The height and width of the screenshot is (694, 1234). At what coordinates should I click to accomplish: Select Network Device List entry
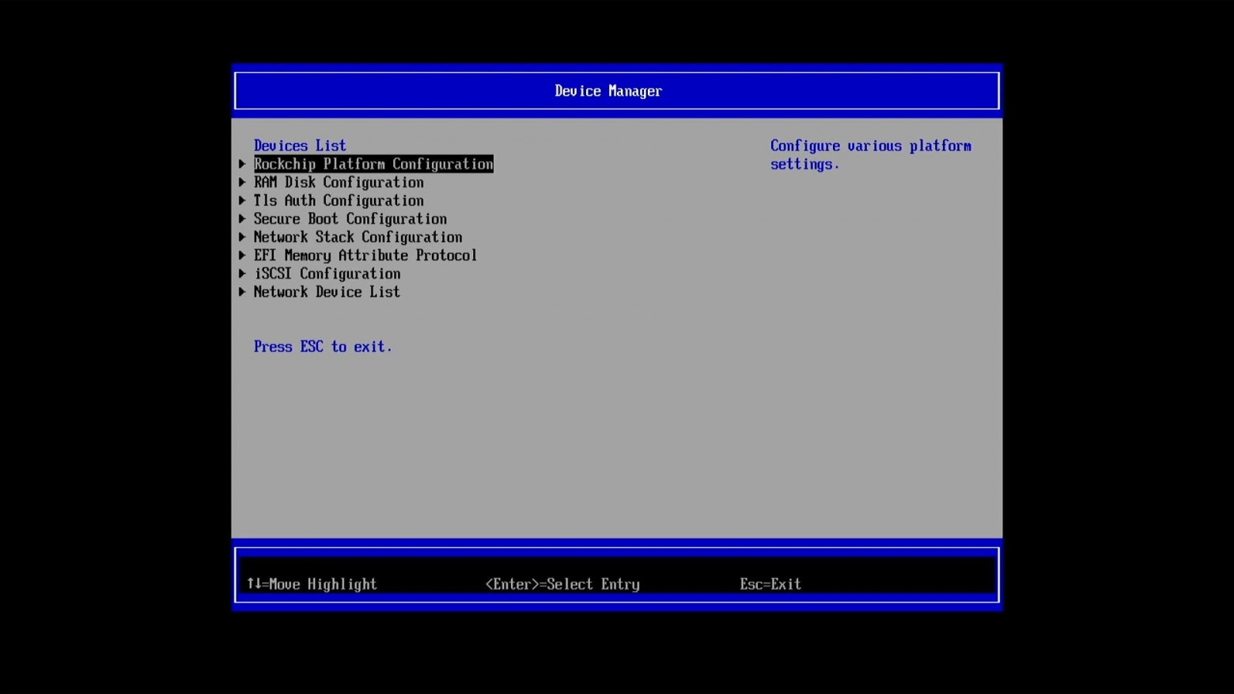327,291
